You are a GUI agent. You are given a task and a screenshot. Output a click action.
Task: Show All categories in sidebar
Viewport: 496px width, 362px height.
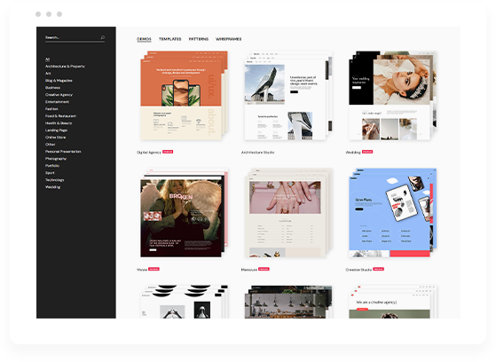click(47, 59)
